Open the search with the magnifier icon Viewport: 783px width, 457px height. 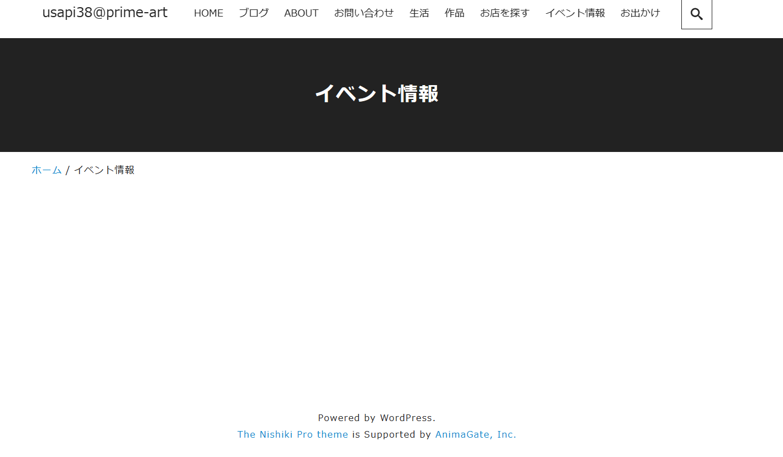pos(696,14)
